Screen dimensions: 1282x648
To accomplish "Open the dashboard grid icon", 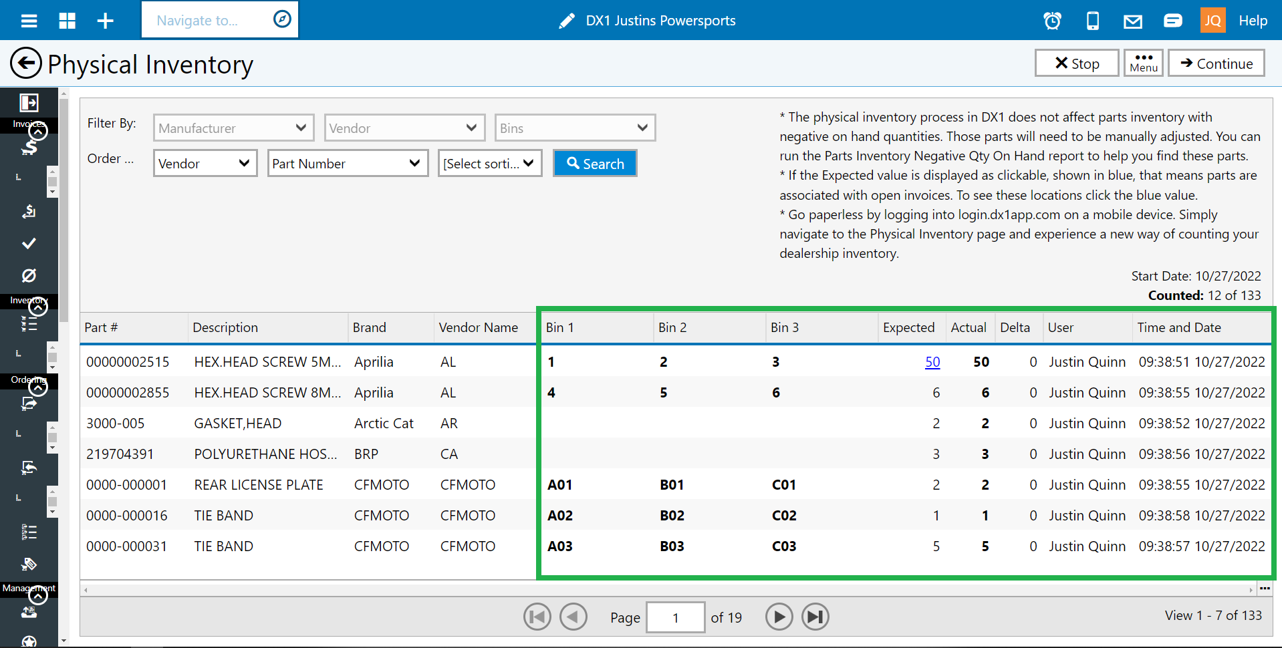I will click(67, 21).
